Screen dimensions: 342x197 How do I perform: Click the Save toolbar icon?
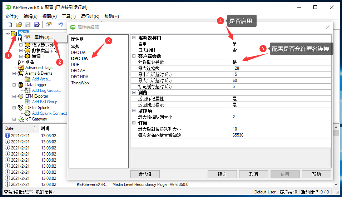[28, 25]
